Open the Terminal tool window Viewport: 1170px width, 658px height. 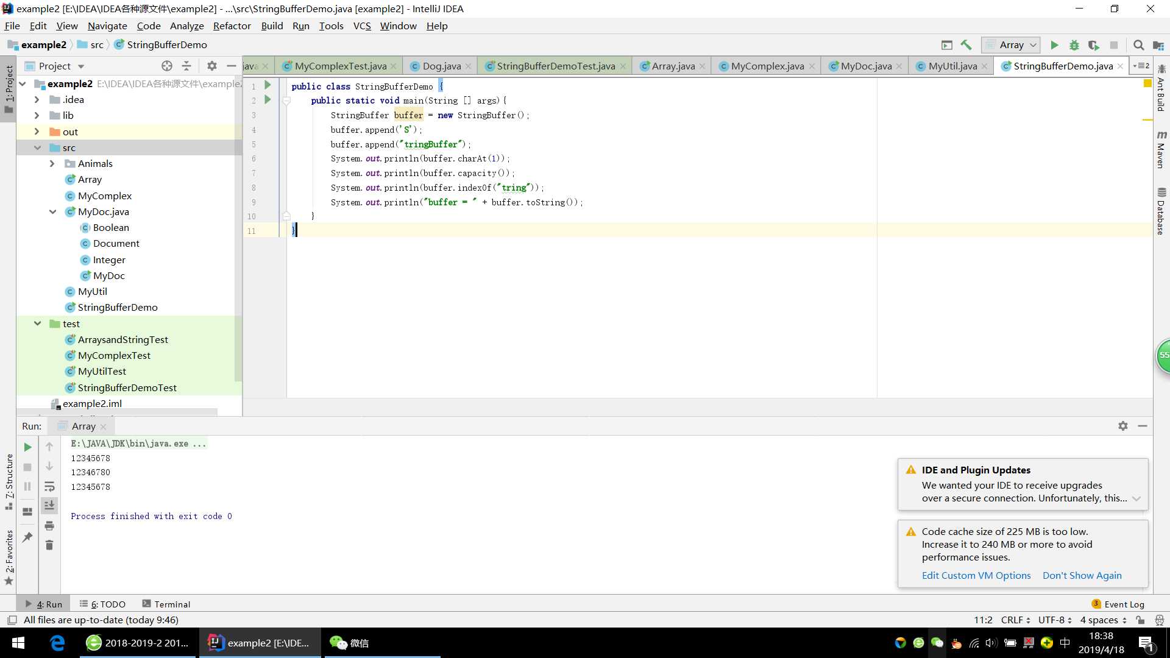point(166,604)
